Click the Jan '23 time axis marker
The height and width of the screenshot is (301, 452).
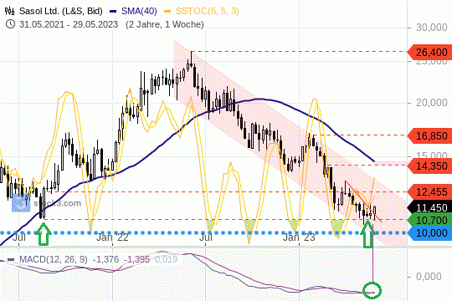pos(299,237)
